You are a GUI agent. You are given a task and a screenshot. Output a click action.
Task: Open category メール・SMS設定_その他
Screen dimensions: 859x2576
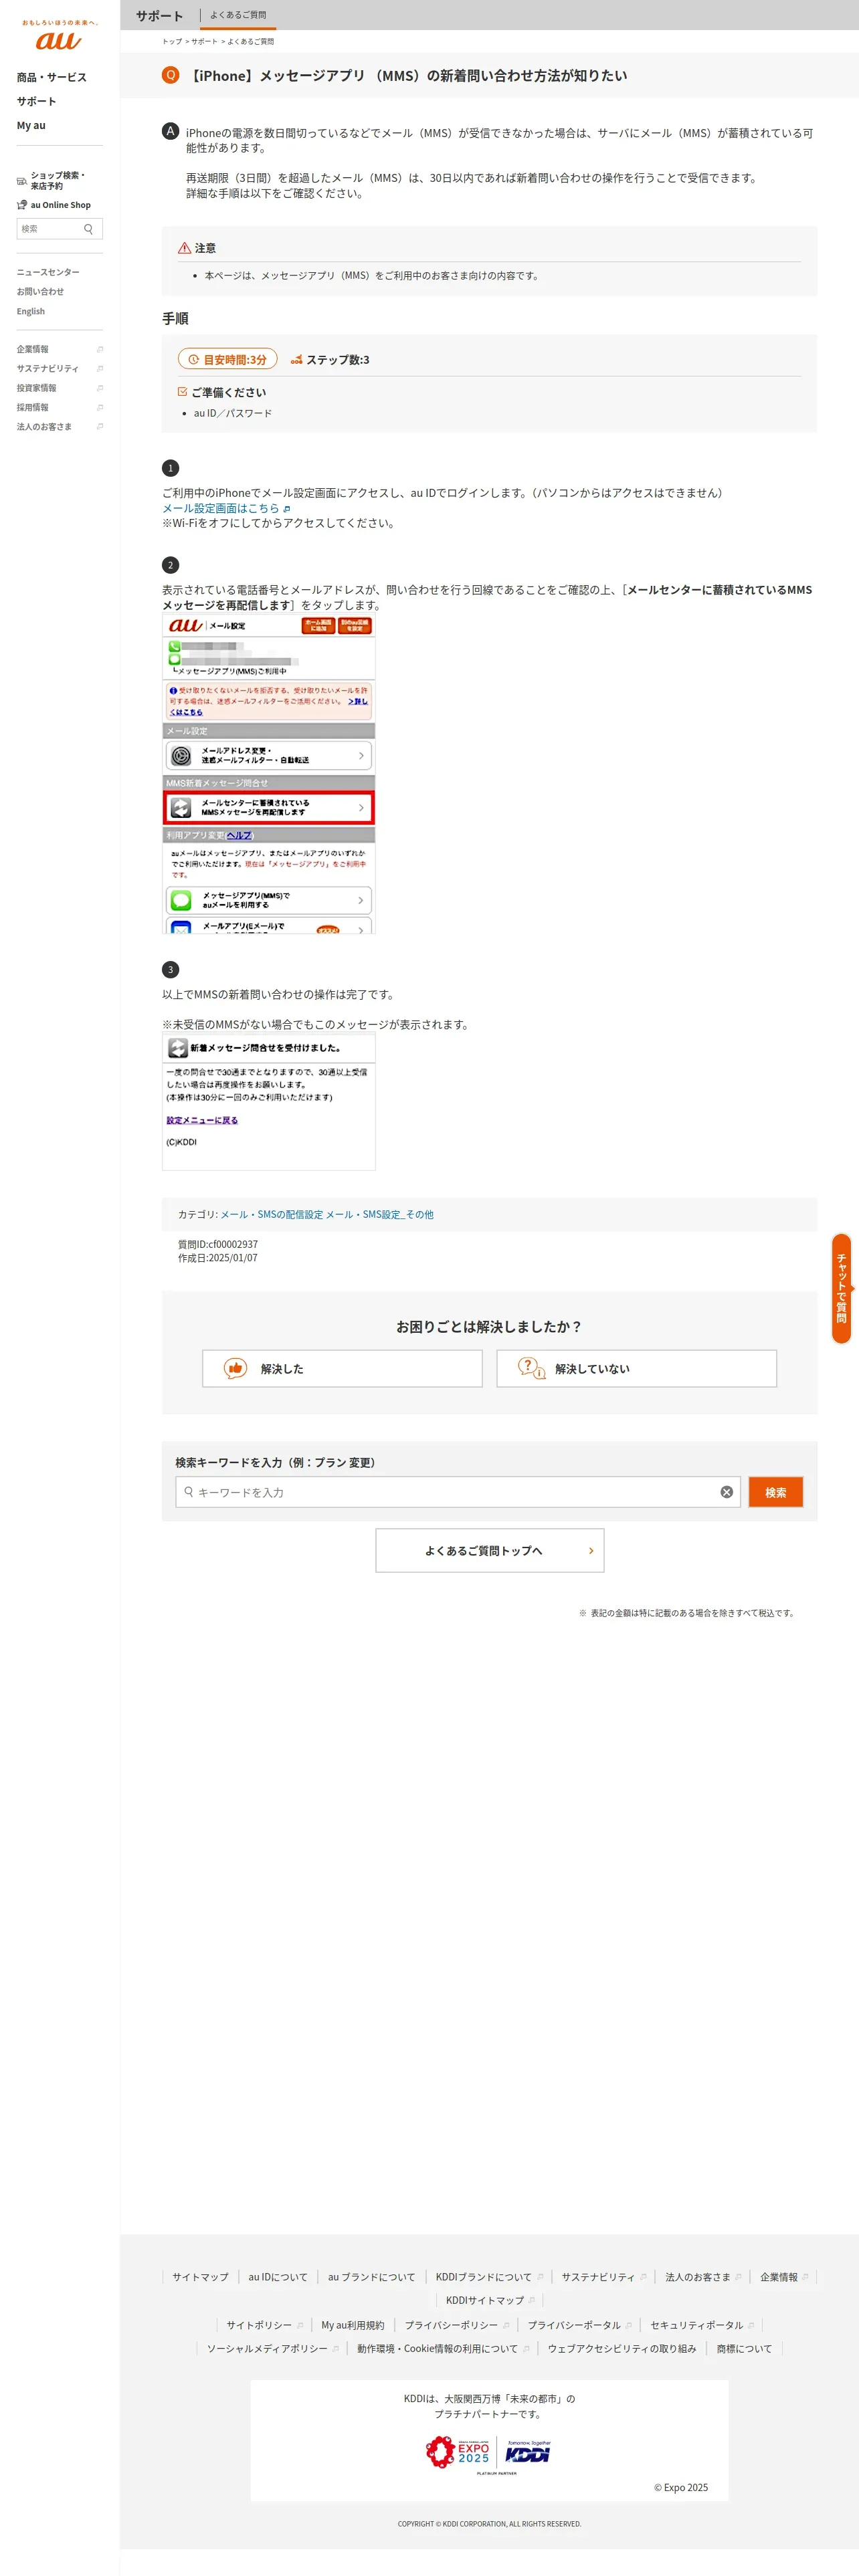pos(380,1214)
